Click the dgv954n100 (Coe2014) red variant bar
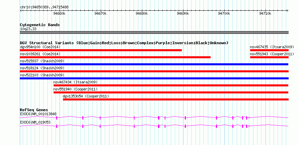The image size is (298, 145). 101,50
